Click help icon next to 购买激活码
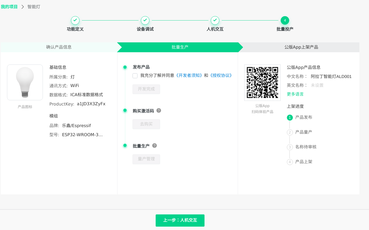369x230 pixels. coord(159,110)
